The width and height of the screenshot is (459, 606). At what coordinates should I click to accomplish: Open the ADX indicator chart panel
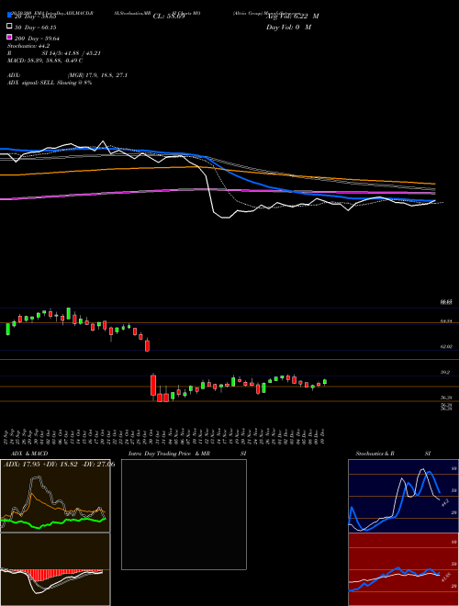pos(55,496)
